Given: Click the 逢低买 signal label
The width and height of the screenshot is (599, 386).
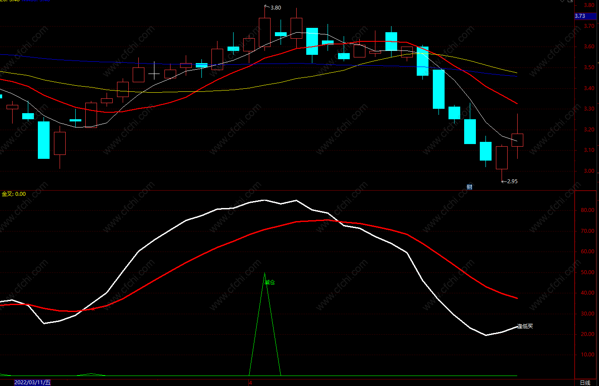Looking at the screenshot, I should [x=525, y=326].
